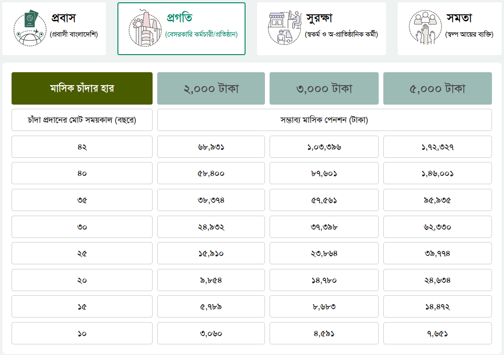Screen dimensions: 504x355
Task: Click the pension value ১৪,৪৭২
Action: tap(437, 306)
